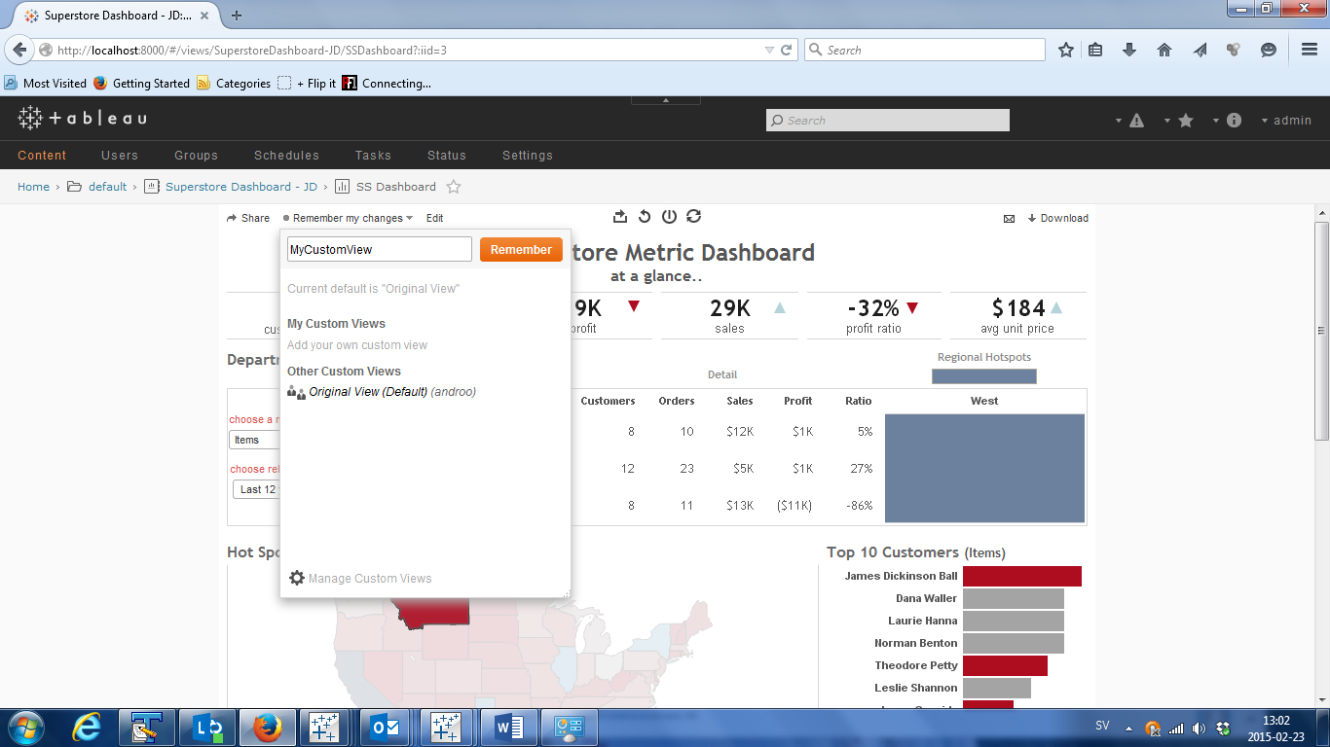Click the Outlook icon in taskbar

[386, 727]
